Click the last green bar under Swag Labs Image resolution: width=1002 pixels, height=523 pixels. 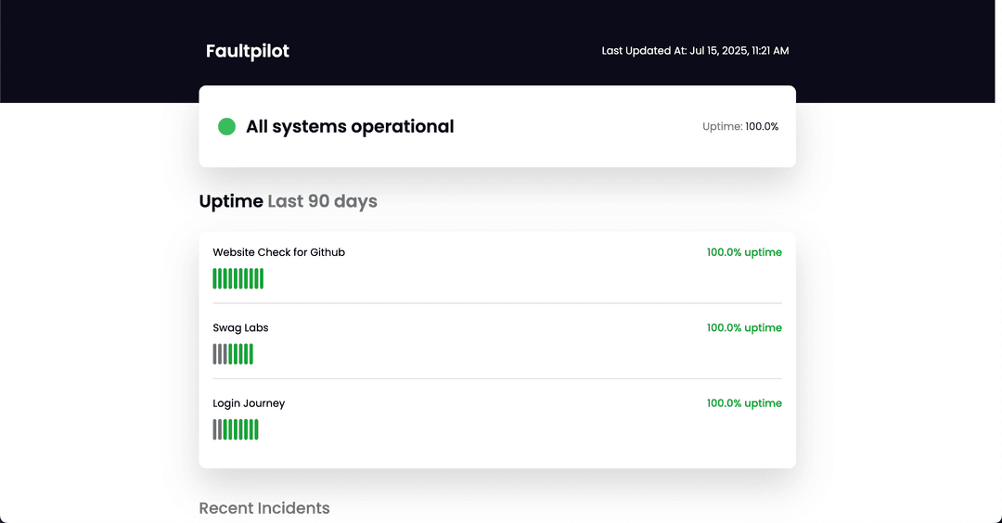(x=251, y=354)
